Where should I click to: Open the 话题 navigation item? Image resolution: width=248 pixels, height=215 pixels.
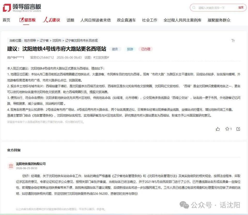pos(70,20)
